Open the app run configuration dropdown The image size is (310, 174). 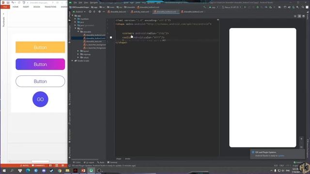(x=214, y=7)
